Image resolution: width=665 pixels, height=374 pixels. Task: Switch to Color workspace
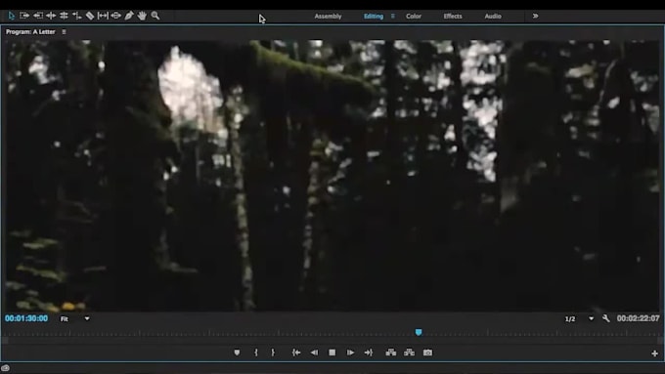414,16
